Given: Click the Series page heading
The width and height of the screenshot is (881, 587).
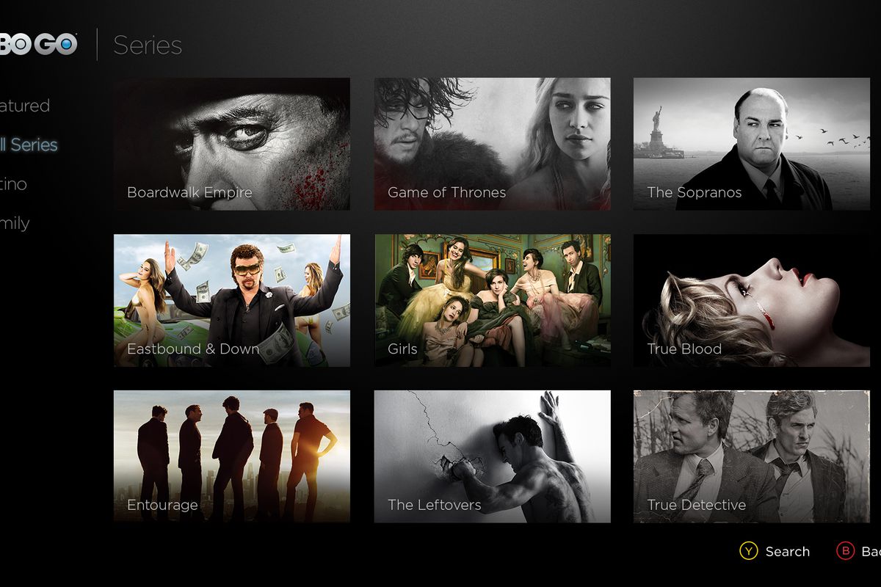Looking at the screenshot, I should pyautogui.click(x=148, y=45).
